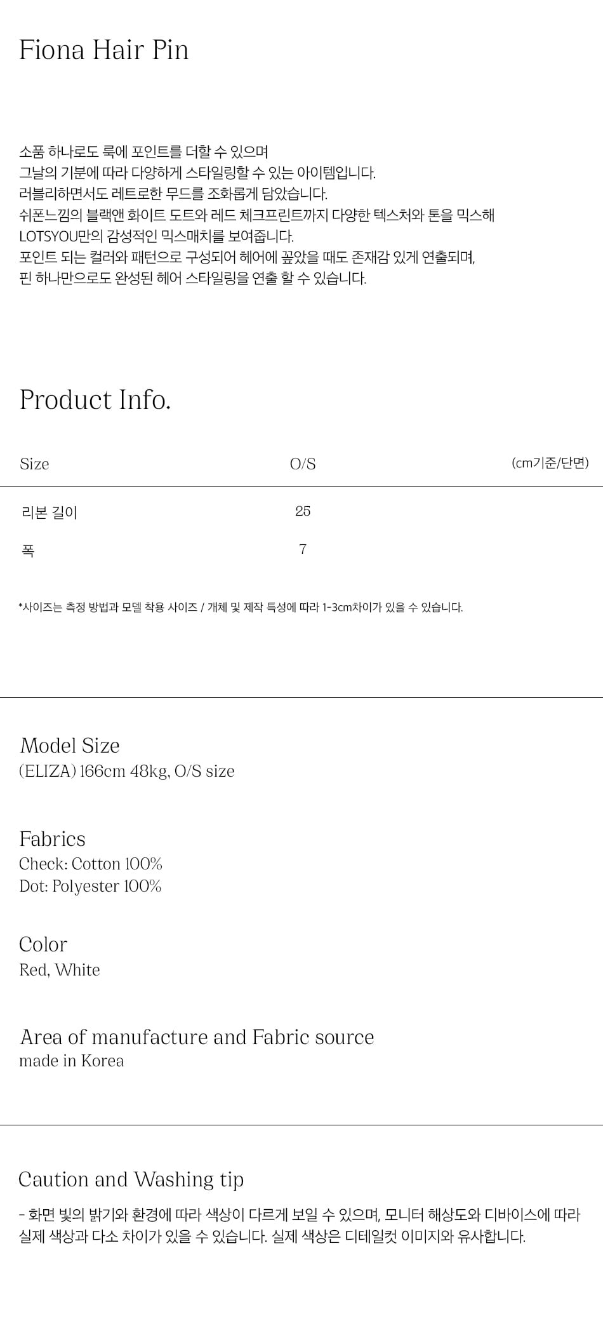Click the Fiona Hair Pin title
Screen dimensions: 603x1321
click(x=103, y=50)
